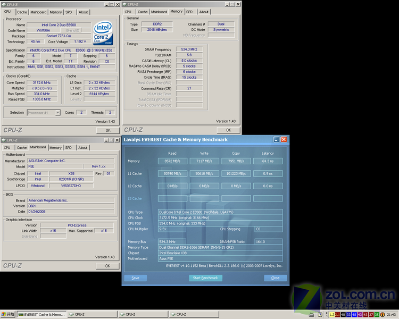Screen dimensions: 399x319
Task: Click the Socket 775 LGA package value
Action: 59,36
